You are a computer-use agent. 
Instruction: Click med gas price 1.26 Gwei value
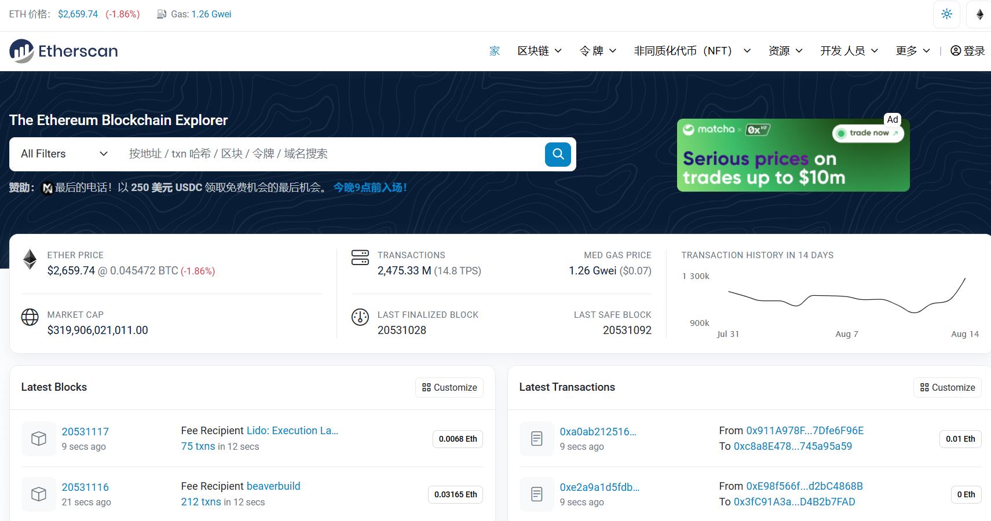(593, 270)
